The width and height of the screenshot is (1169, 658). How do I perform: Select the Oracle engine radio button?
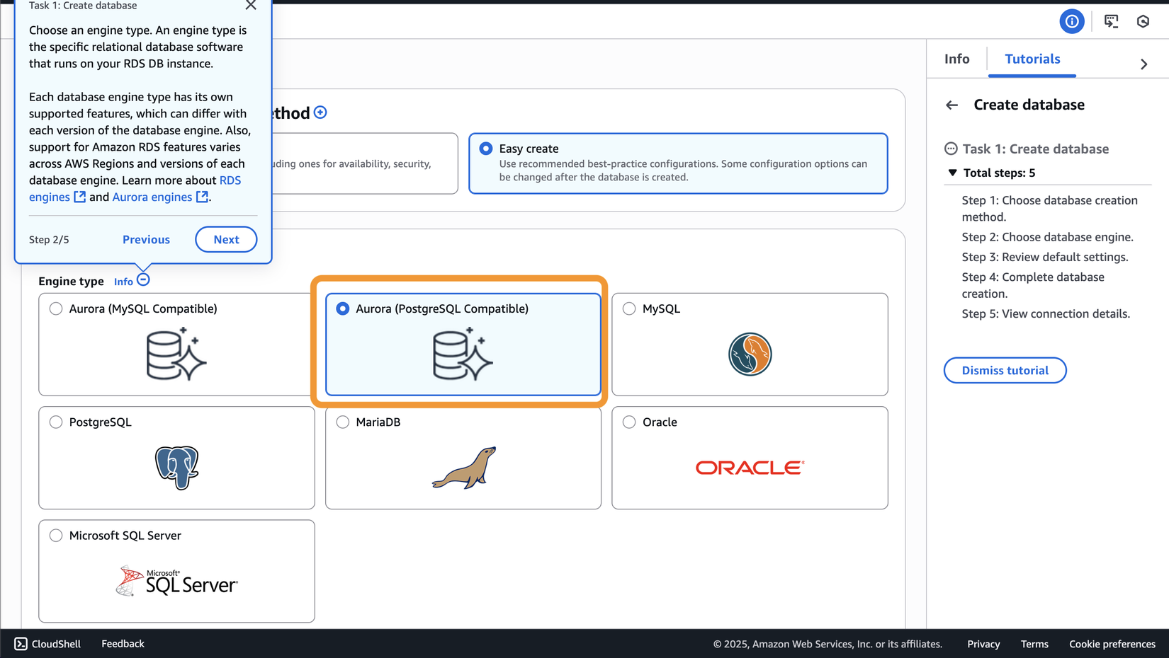pos(629,422)
